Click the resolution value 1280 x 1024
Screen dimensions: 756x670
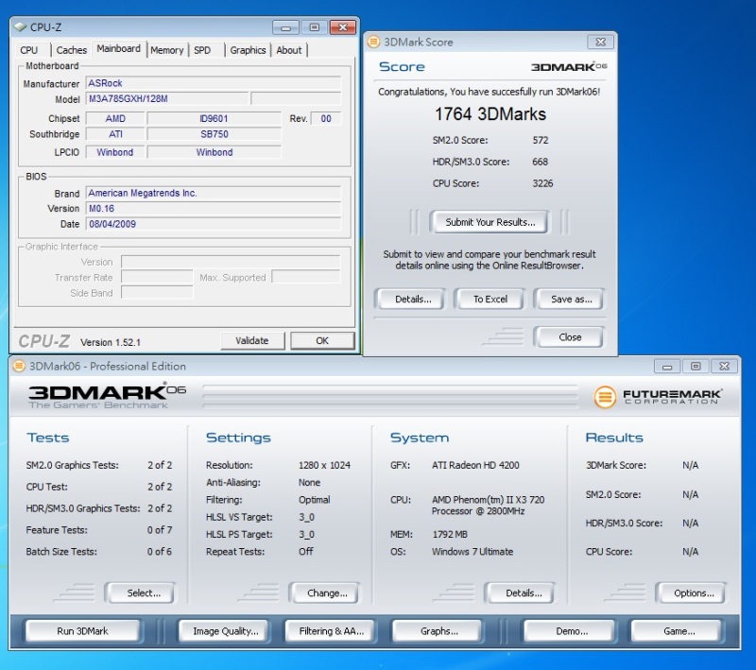tap(324, 465)
